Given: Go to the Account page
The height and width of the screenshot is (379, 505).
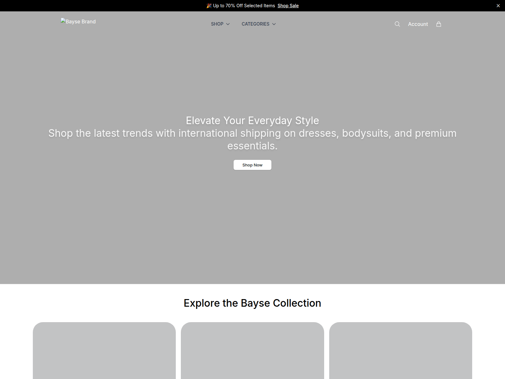Looking at the screenshot, I should (418, 24).
